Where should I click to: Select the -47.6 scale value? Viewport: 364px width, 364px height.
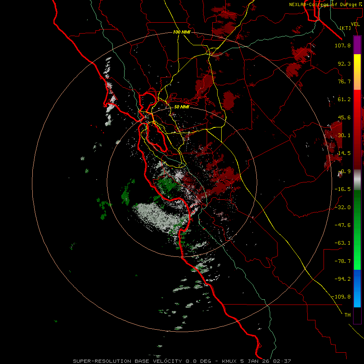343,225
